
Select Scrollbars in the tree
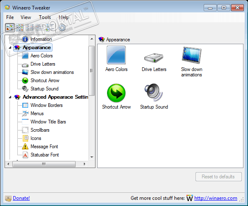coord(40,130)
